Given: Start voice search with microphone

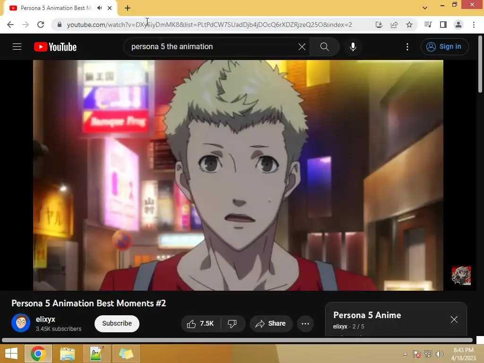Looking at the screenshot, I should tap(353, 47).
